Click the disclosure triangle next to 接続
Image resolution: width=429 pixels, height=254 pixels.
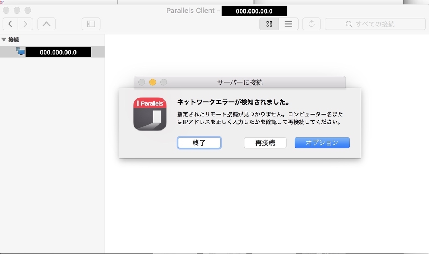coord(4,40)
